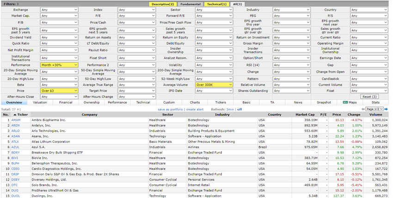Switch to the Ownership tab
This screenshot has height=198, width=393.
coord(92,102)
